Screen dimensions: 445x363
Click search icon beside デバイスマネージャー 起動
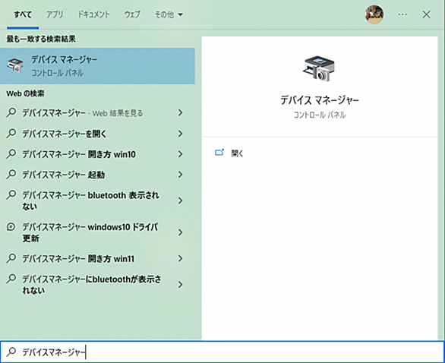click(11, 174)
